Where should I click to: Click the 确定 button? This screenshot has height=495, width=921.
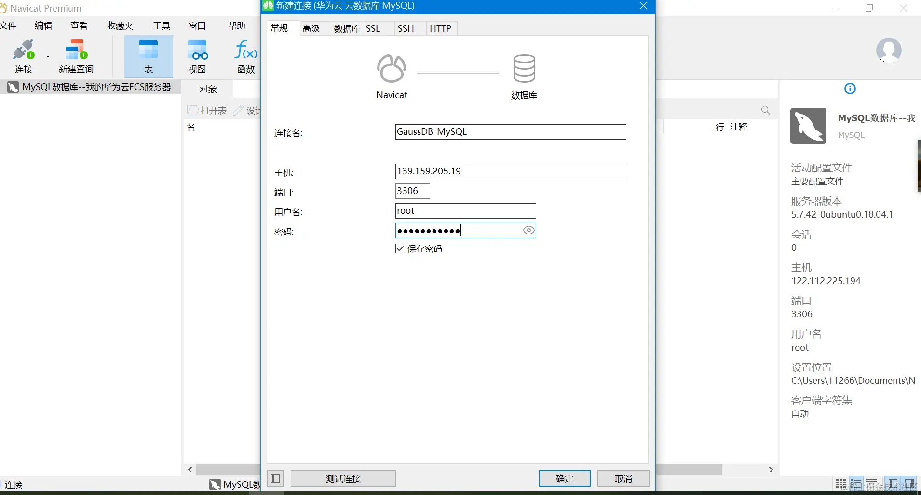565,479
